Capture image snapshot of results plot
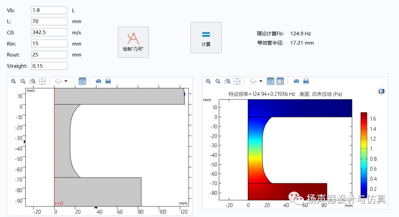The height and width of the screenshot is (217, 399). click(296, 81)
